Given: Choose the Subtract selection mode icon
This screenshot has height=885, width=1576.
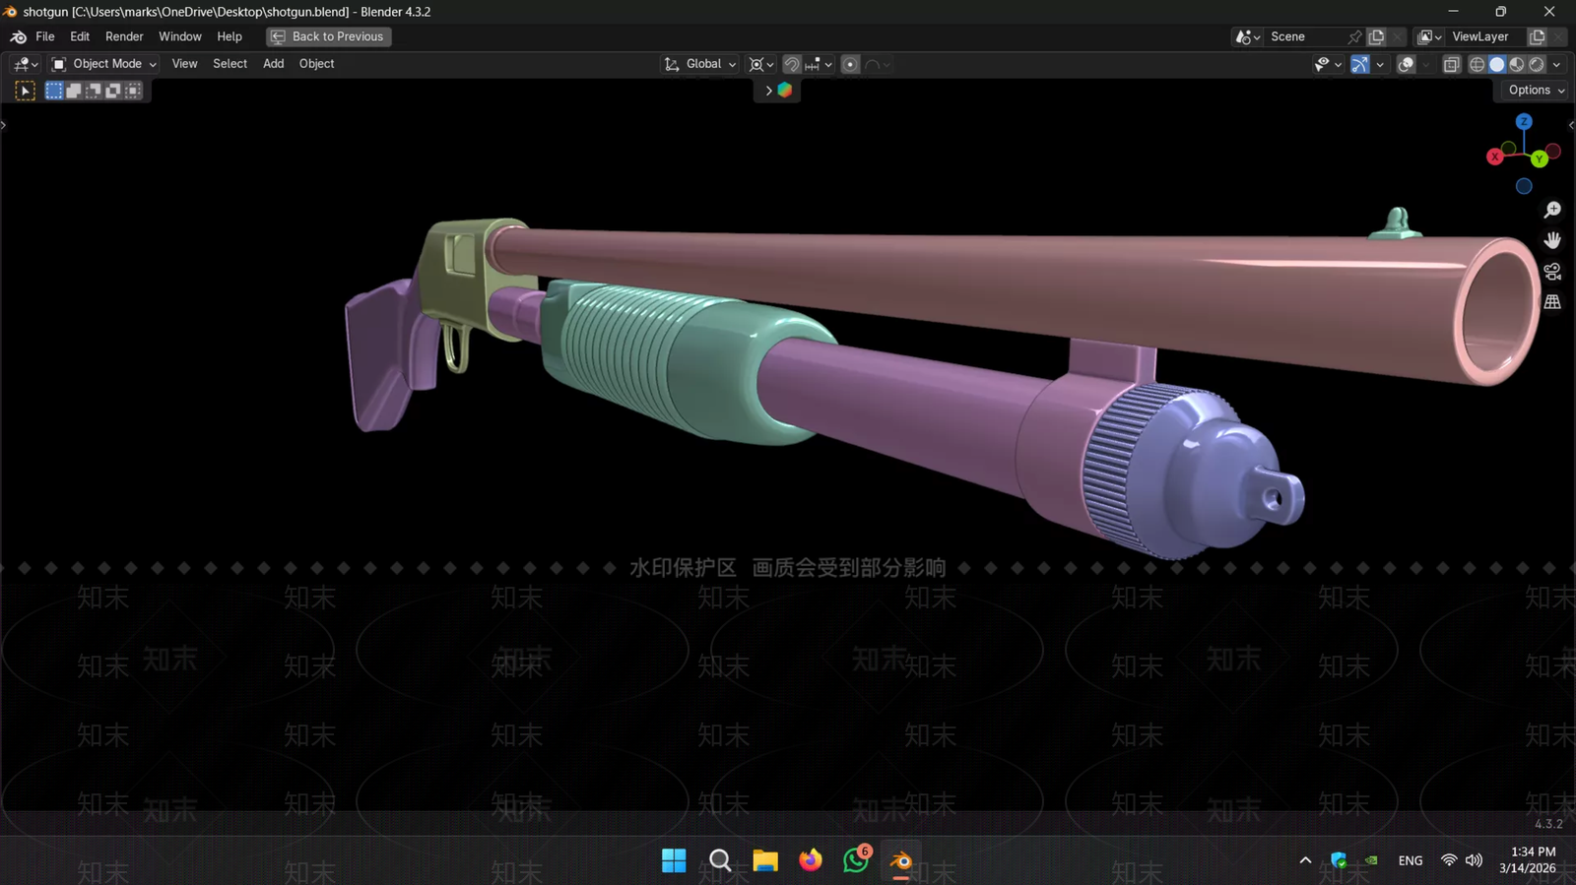Looking at the screenshot, I should click(94, 91).
